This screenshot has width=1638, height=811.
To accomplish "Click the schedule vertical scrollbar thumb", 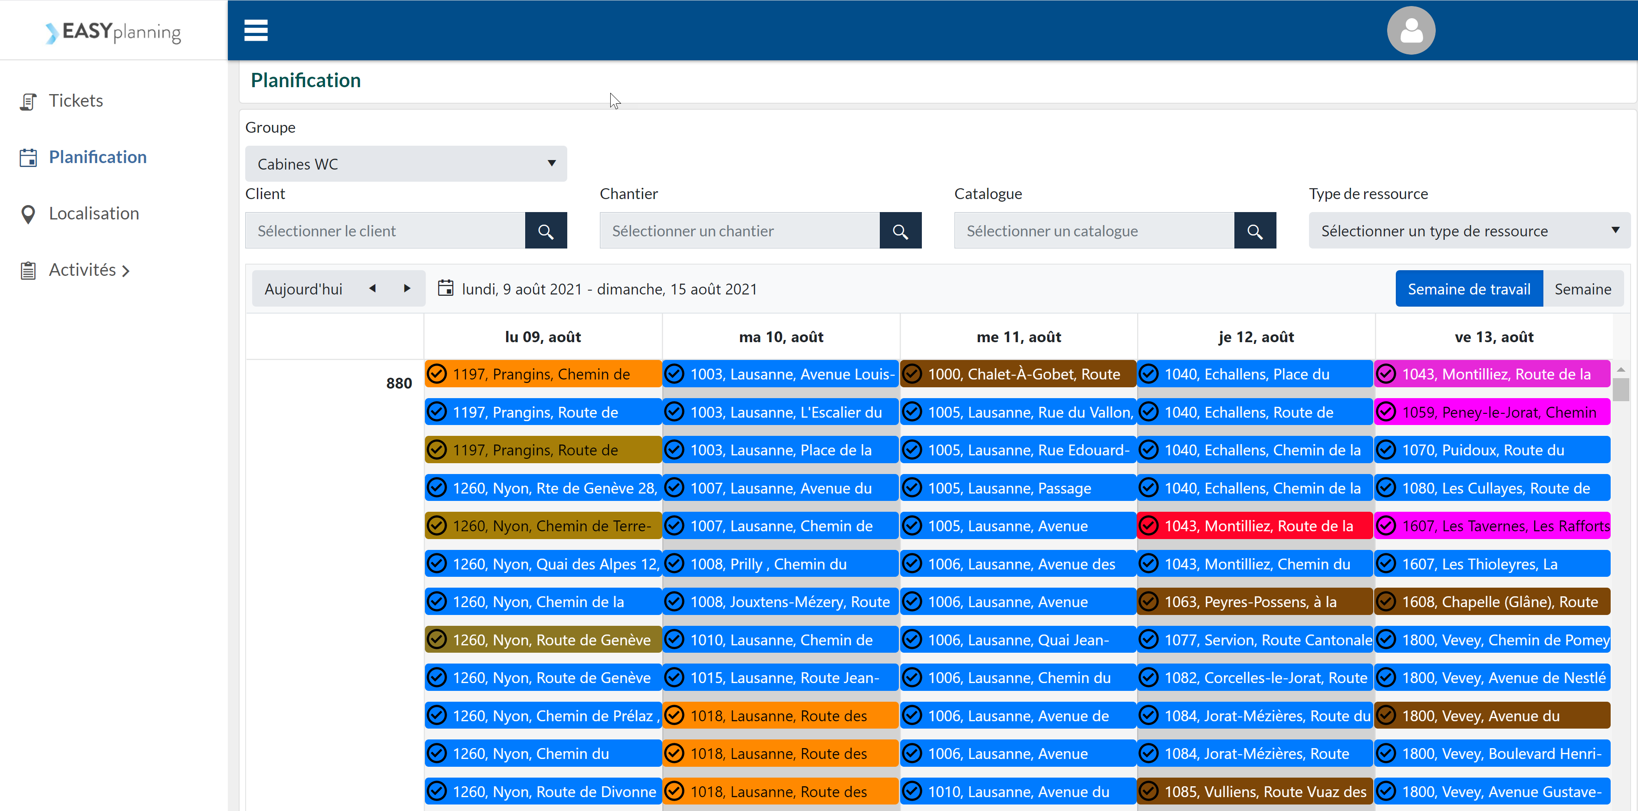I will (1621, 389).
